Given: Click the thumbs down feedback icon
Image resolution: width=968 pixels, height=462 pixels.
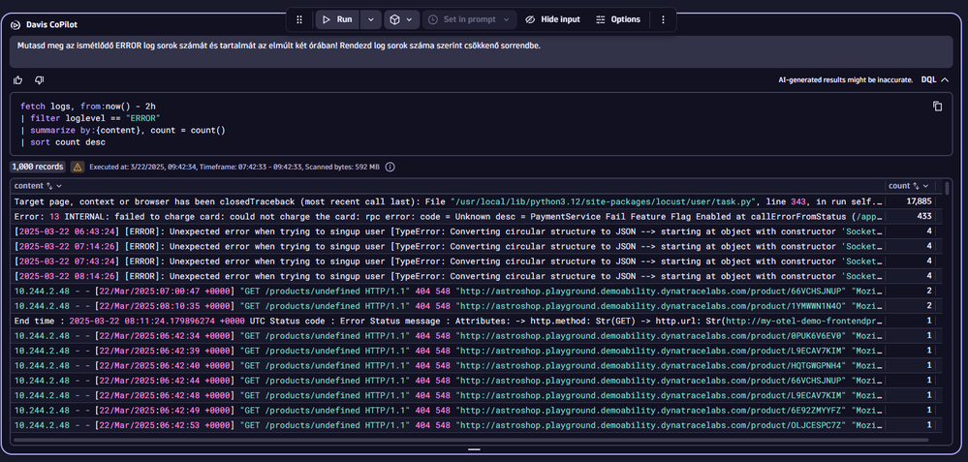Looking at the screenshot, I should [x=40, y=80].
